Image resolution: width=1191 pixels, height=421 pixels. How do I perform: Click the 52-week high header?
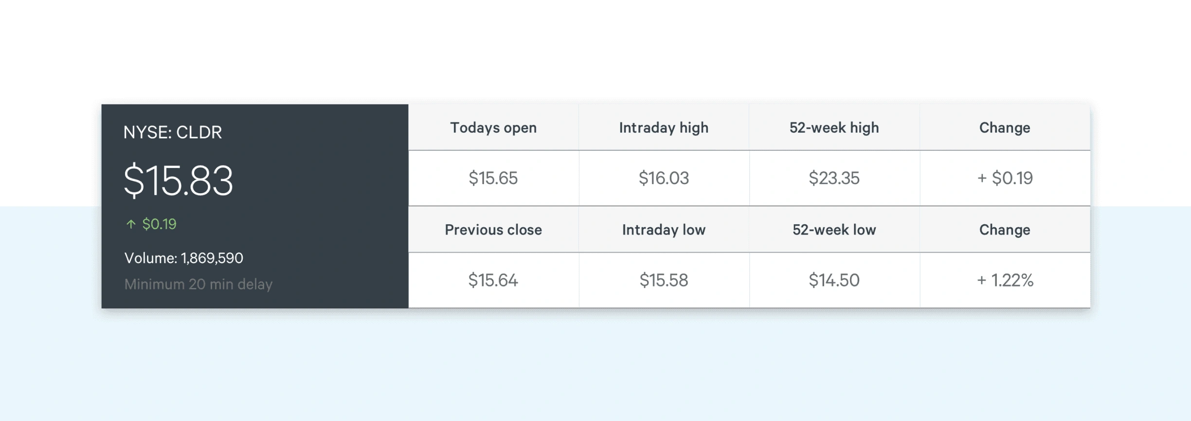pos(834,128)
